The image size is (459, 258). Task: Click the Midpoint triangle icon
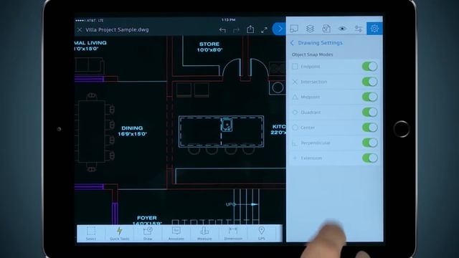[295, 97]
